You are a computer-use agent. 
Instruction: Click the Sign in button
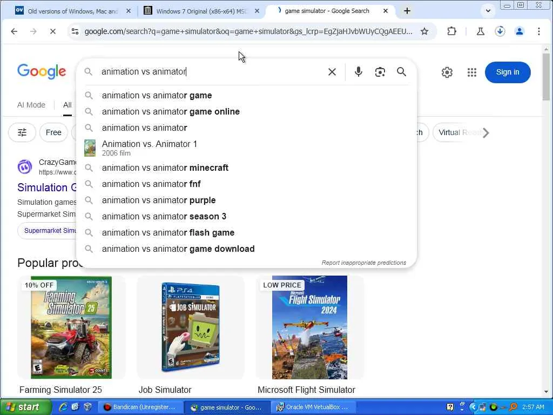508,72
